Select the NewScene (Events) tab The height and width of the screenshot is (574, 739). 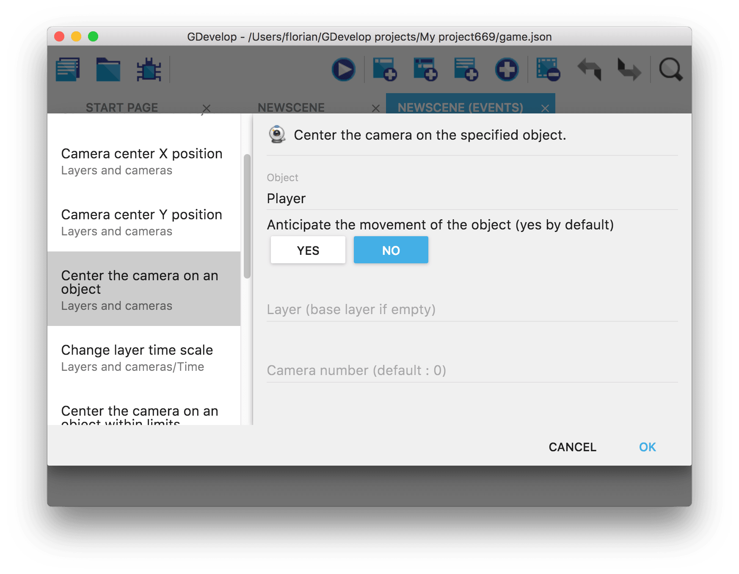click(x=460, y=108)
